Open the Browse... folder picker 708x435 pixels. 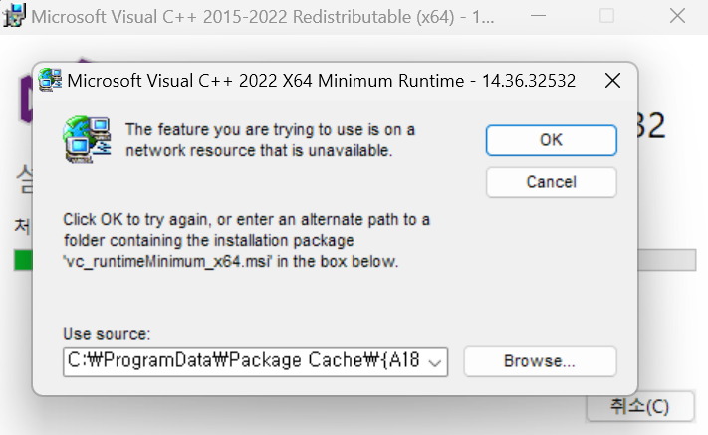pos(540,361)
